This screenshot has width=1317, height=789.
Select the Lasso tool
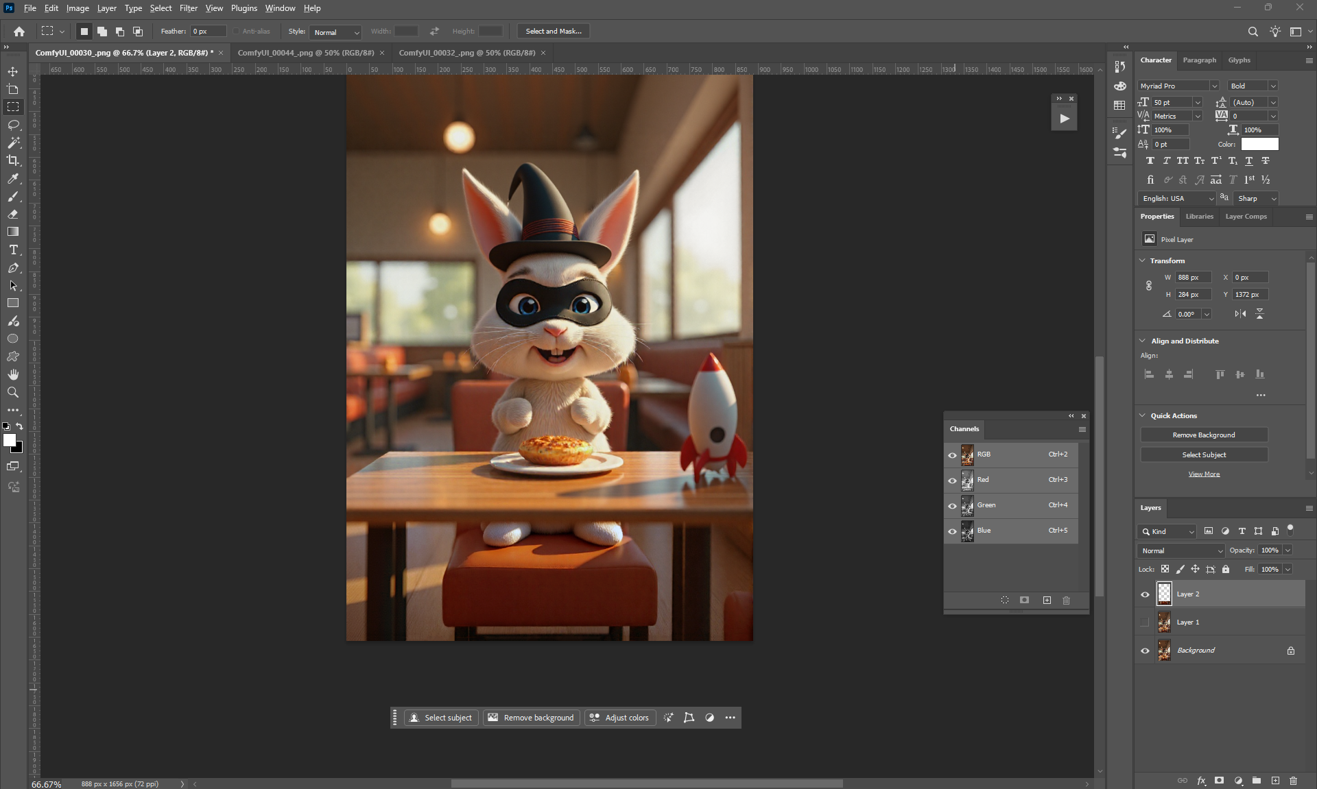click(x=13, y=125)
